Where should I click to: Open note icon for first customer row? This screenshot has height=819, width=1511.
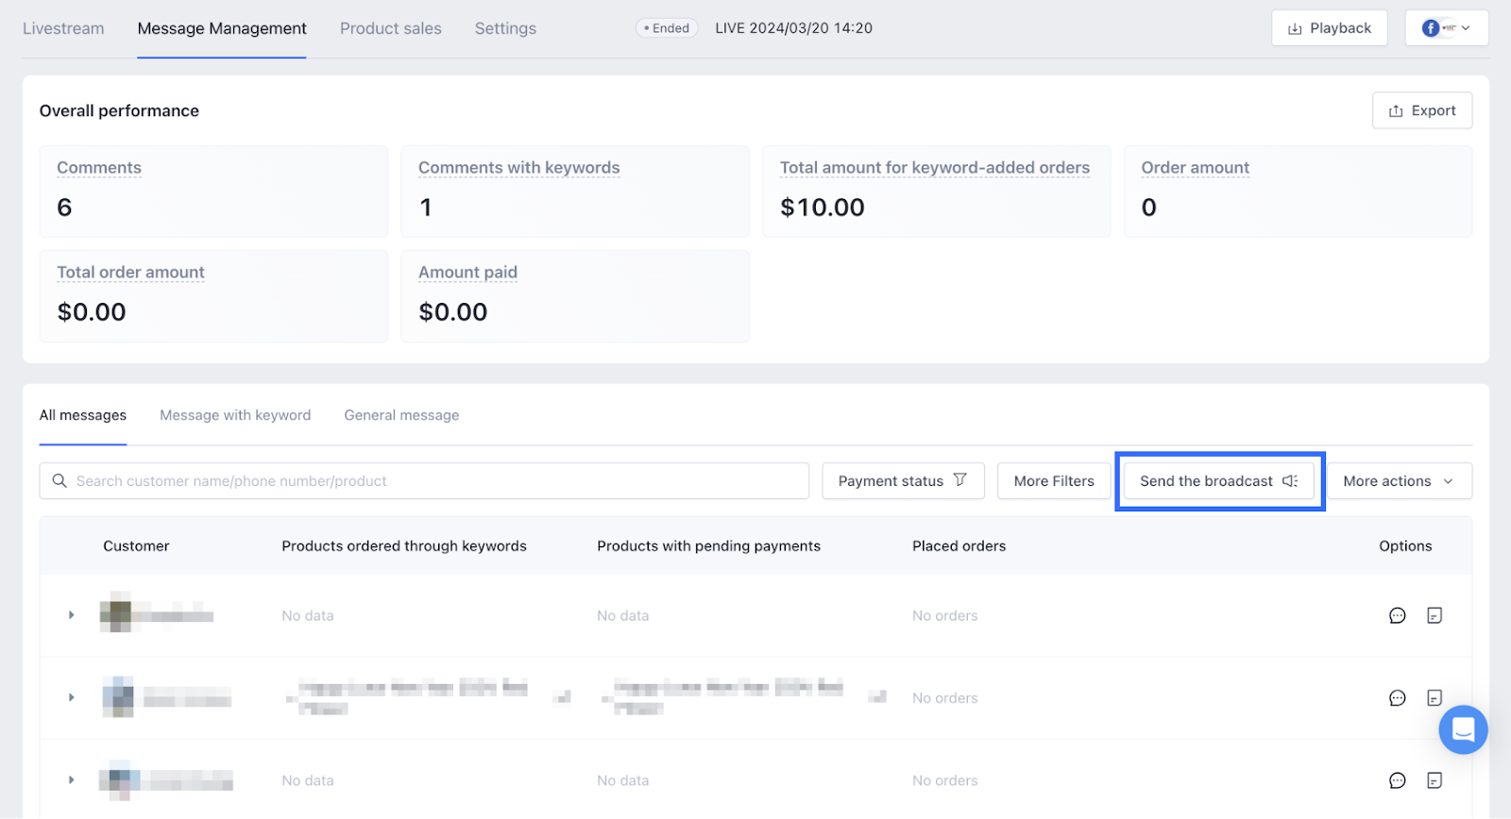[1435, 616]
